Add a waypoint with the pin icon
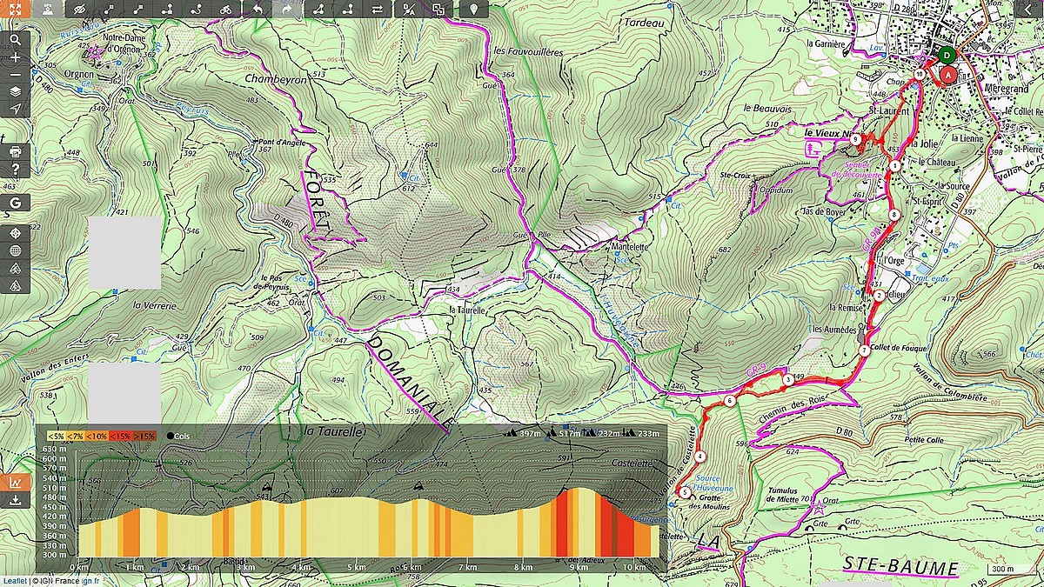This screenshot has height=587, width=1044. (473, 10)
